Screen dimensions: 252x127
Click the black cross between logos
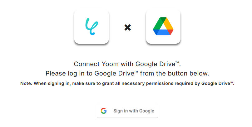[x=128, y=27]
